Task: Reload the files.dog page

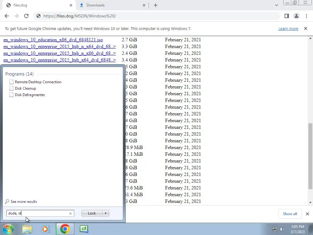Action: click(x=26, y=16)
